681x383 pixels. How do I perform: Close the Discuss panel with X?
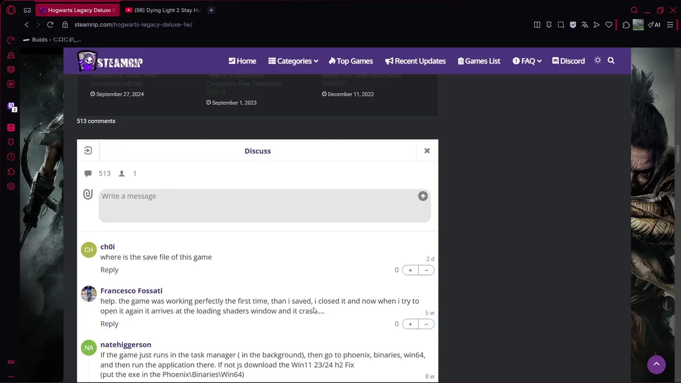tap(427, 151)
